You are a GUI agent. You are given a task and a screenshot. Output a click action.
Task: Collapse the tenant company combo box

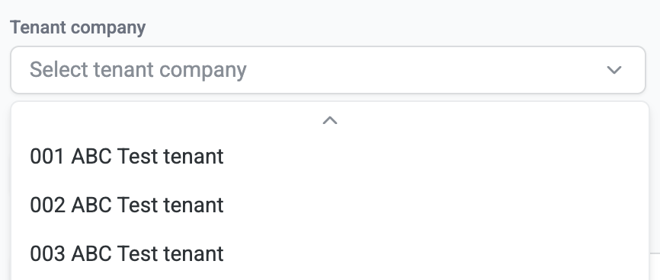point(328,70)
